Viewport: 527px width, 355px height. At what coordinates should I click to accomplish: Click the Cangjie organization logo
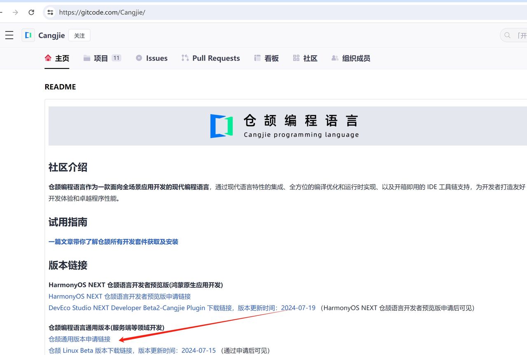coord(28,35)
